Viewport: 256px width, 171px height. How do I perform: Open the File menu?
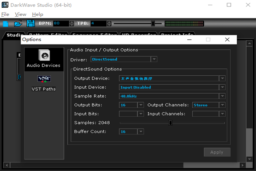click(x=5, y=15)
